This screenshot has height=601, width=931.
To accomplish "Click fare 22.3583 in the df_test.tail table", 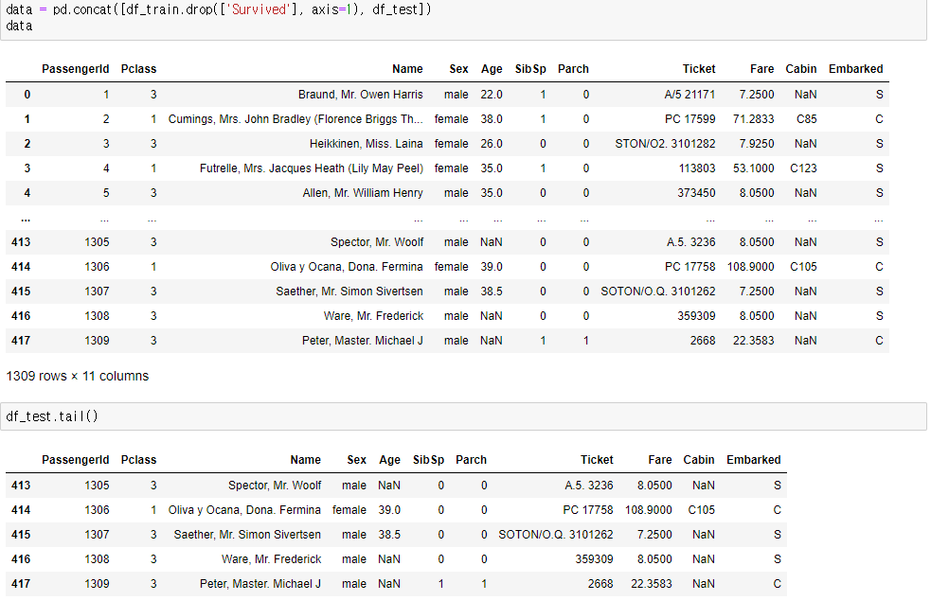I will coord(652,584).
